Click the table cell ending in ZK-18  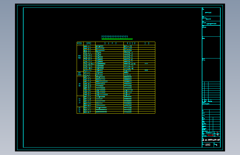point(131,68)
